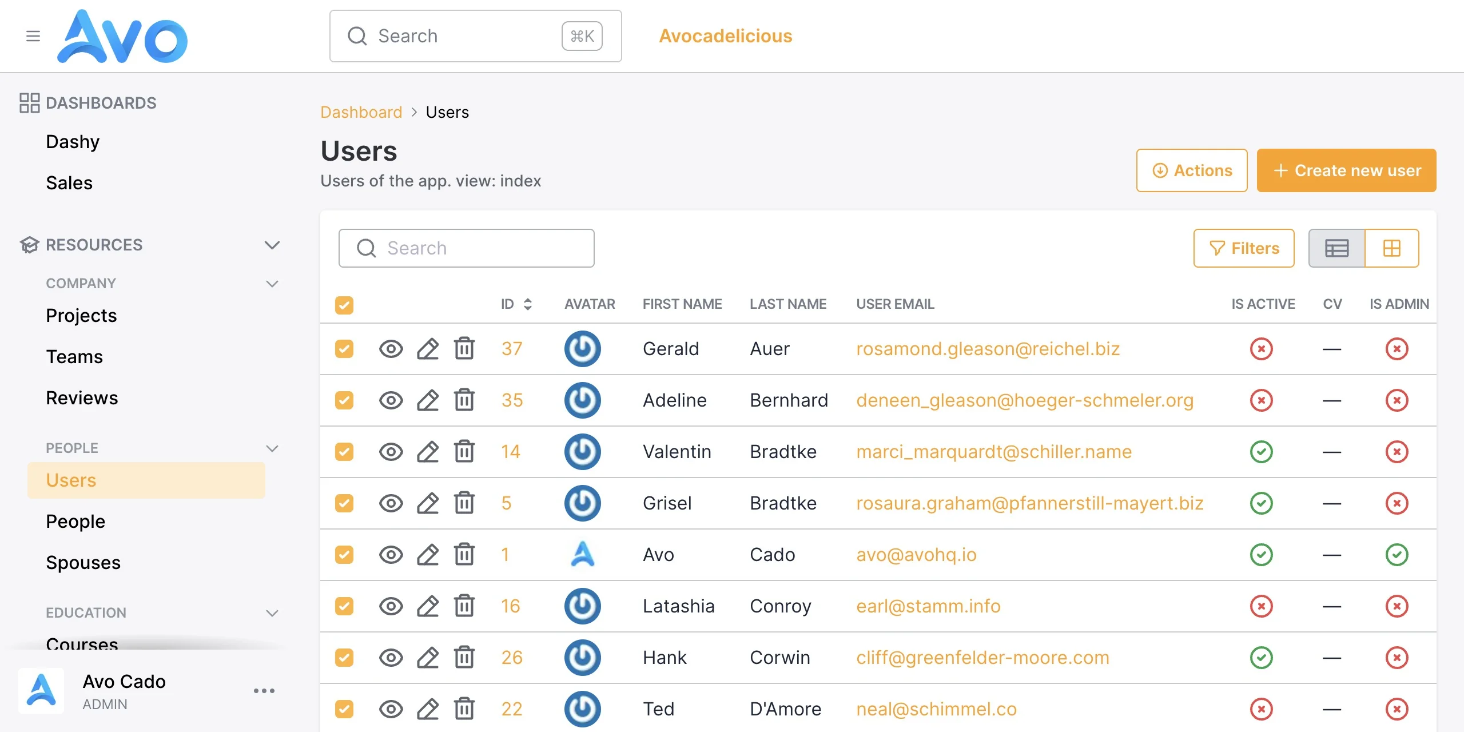Collapse the Resources section chevron

pos(272,245)
